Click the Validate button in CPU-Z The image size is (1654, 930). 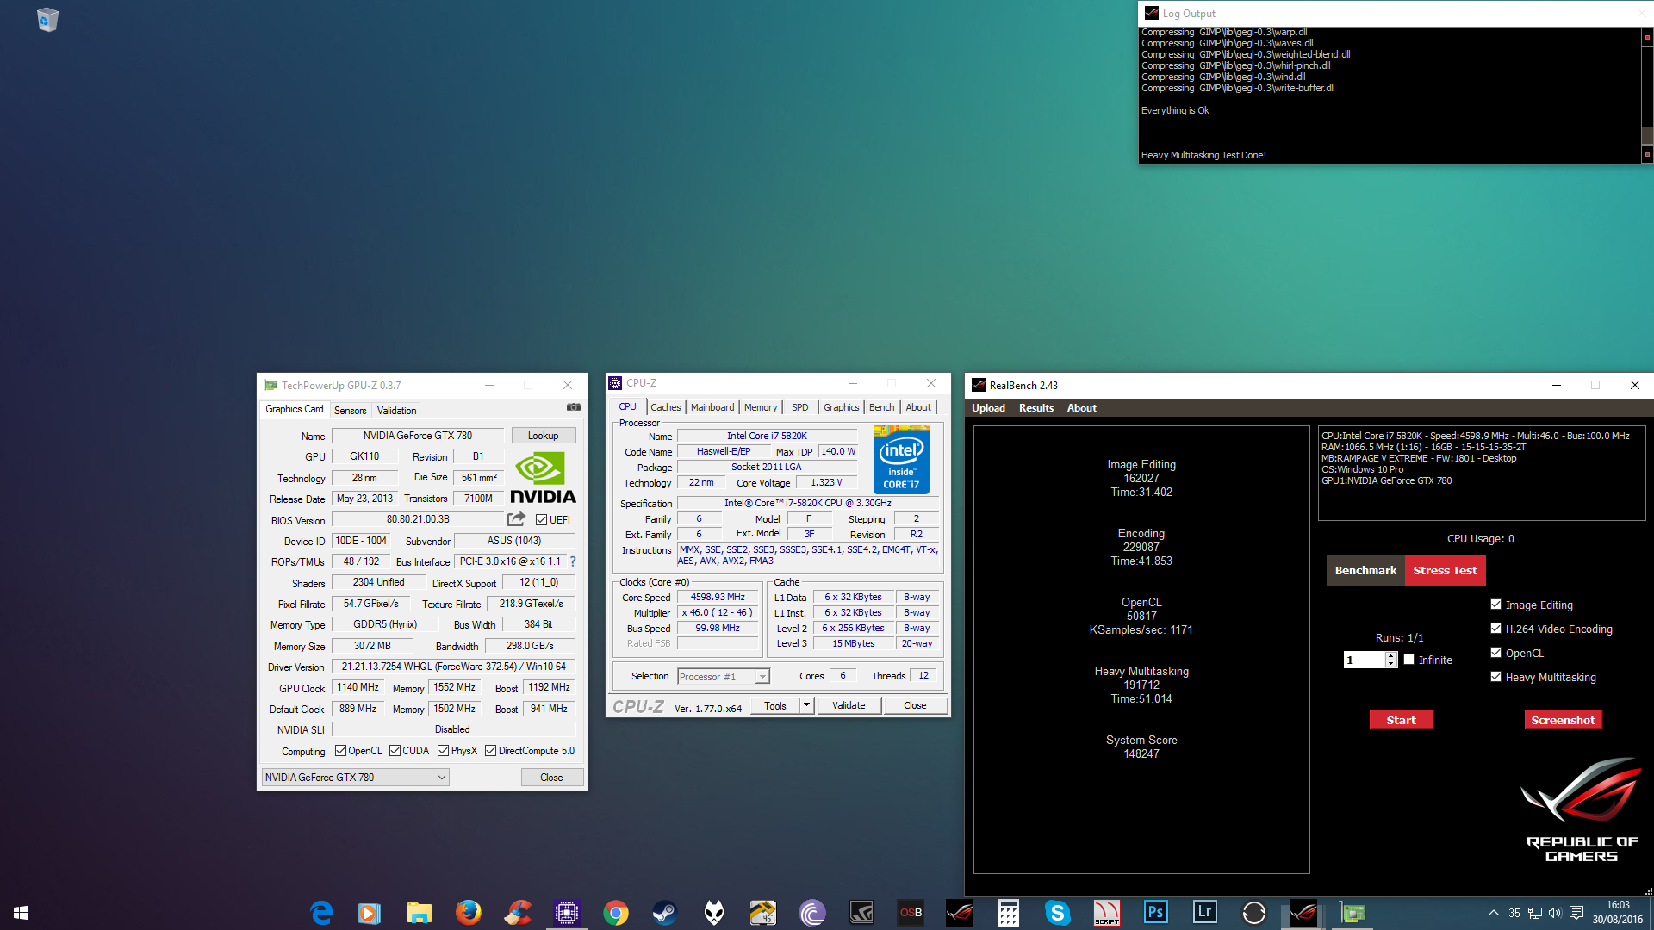(x=849, y=705)
